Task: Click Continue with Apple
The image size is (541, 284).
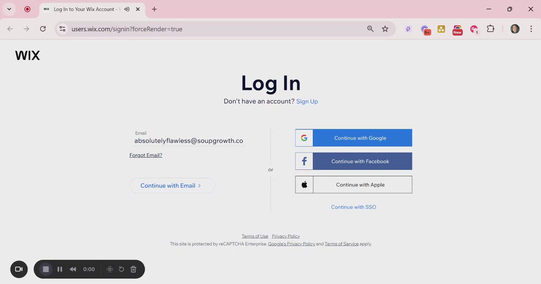Action: click(x=354, y=185)
